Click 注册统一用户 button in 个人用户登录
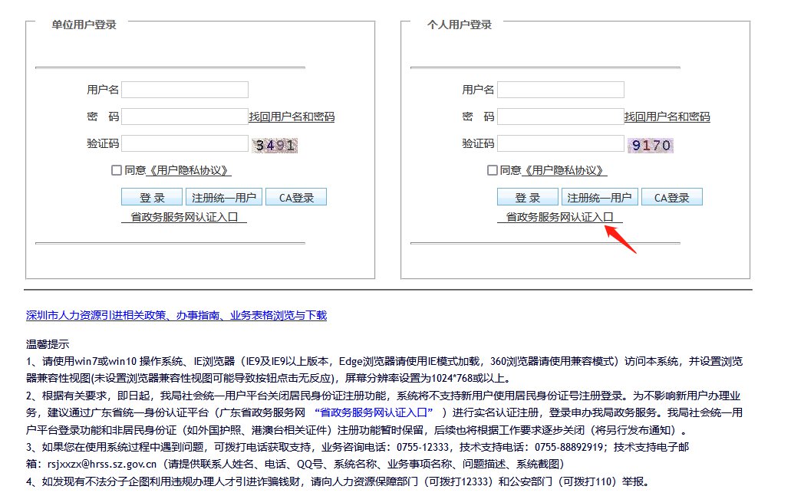This screenshot has height=496, width=804. [x=599, y=197]
